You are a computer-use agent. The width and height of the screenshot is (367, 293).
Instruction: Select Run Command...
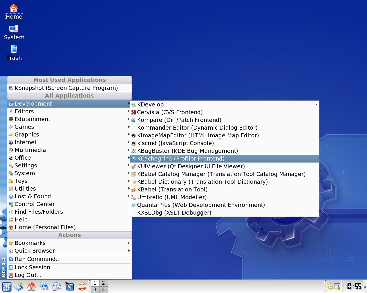pos(69,259)
